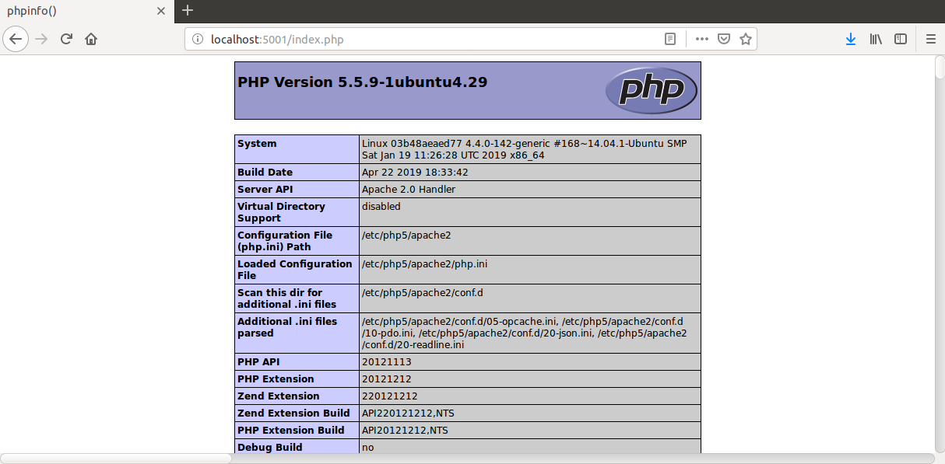The image size is (945, 464).
Task: Focus the localhost:5001 address bar
Action: pyautogui.click(x=428, y=39)
